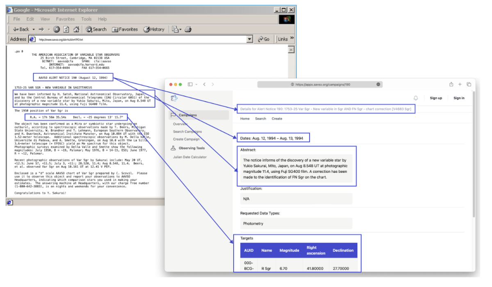
Task: Click the Safari address bar with apps.aavso.org
Action: (320, 84)
